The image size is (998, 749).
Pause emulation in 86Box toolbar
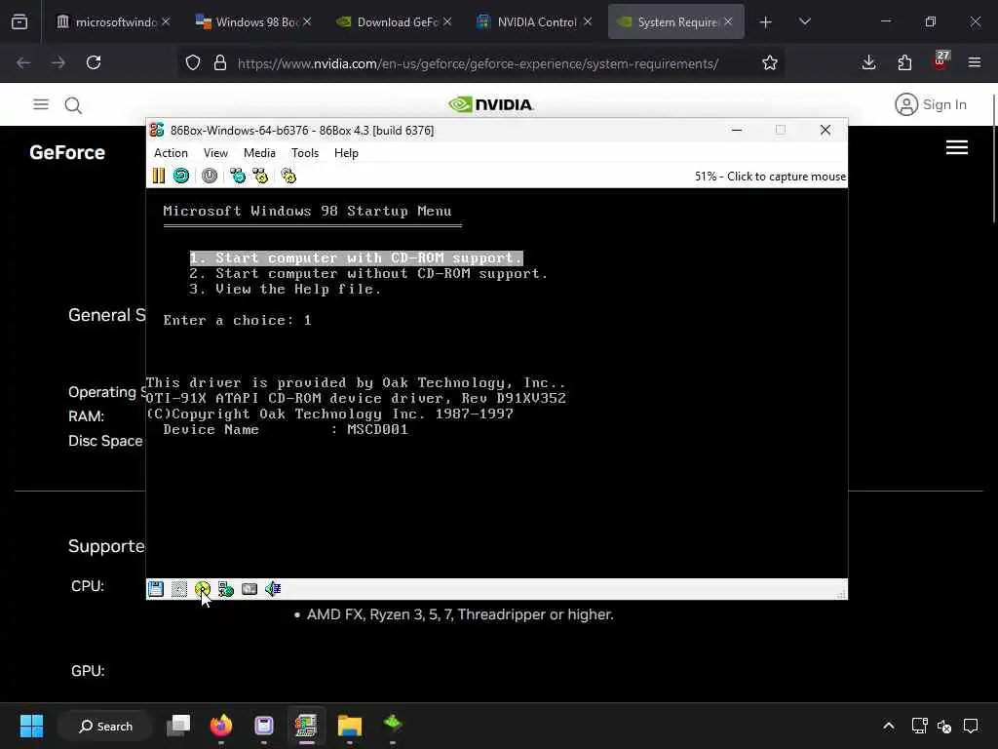[159, 176]
